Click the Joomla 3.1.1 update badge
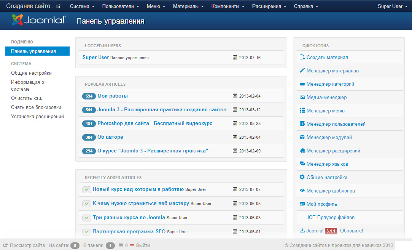The image size is (412, 250). 331,231
